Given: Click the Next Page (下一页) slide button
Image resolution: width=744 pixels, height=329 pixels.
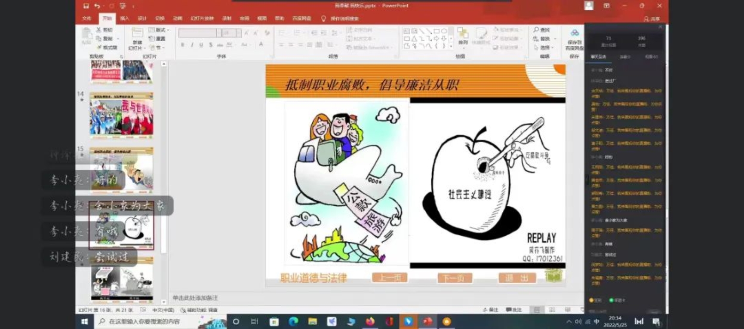Looking at the screenshot, I should pyautogui.click(x=455, y=278).
